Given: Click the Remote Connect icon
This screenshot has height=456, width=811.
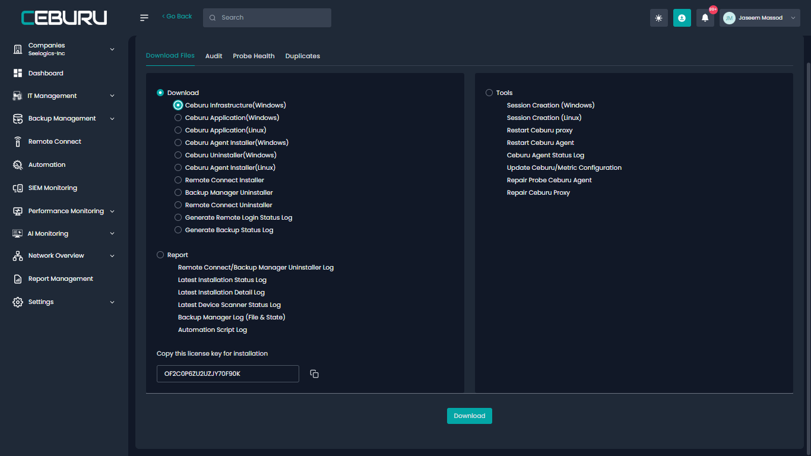Looking at the screenshot, I should tap(18, 142).
